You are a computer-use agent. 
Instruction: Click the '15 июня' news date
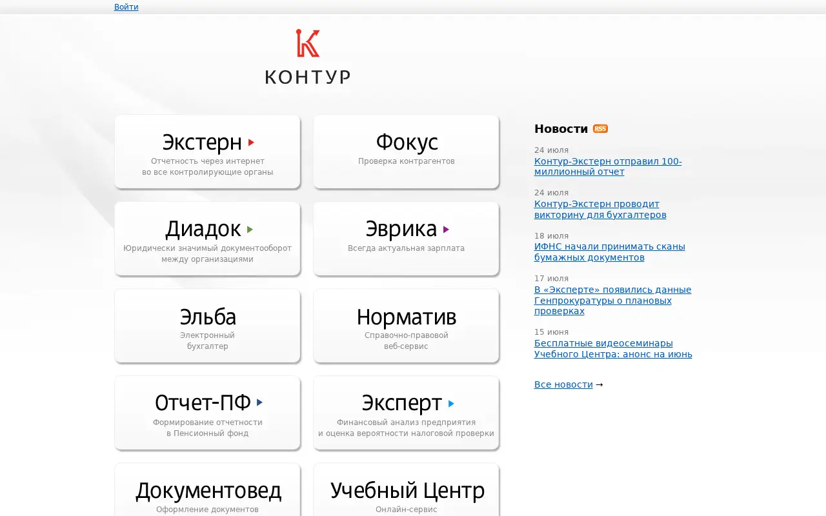tap(551, 332)
